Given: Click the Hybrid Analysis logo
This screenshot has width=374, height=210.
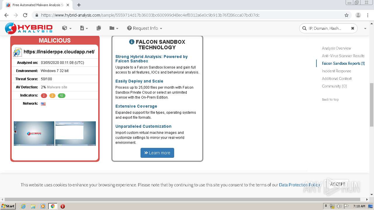Looking at the screenshot, I should click(29, 28).
